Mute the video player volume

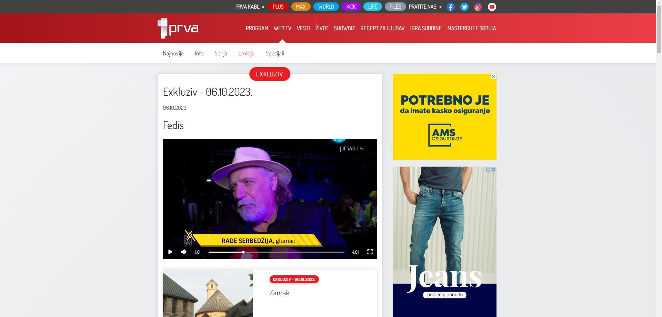[x=184, y=252]
